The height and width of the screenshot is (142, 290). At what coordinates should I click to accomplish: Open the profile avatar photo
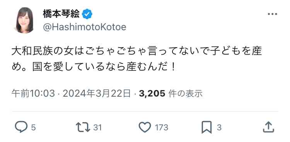coord(25,20)
